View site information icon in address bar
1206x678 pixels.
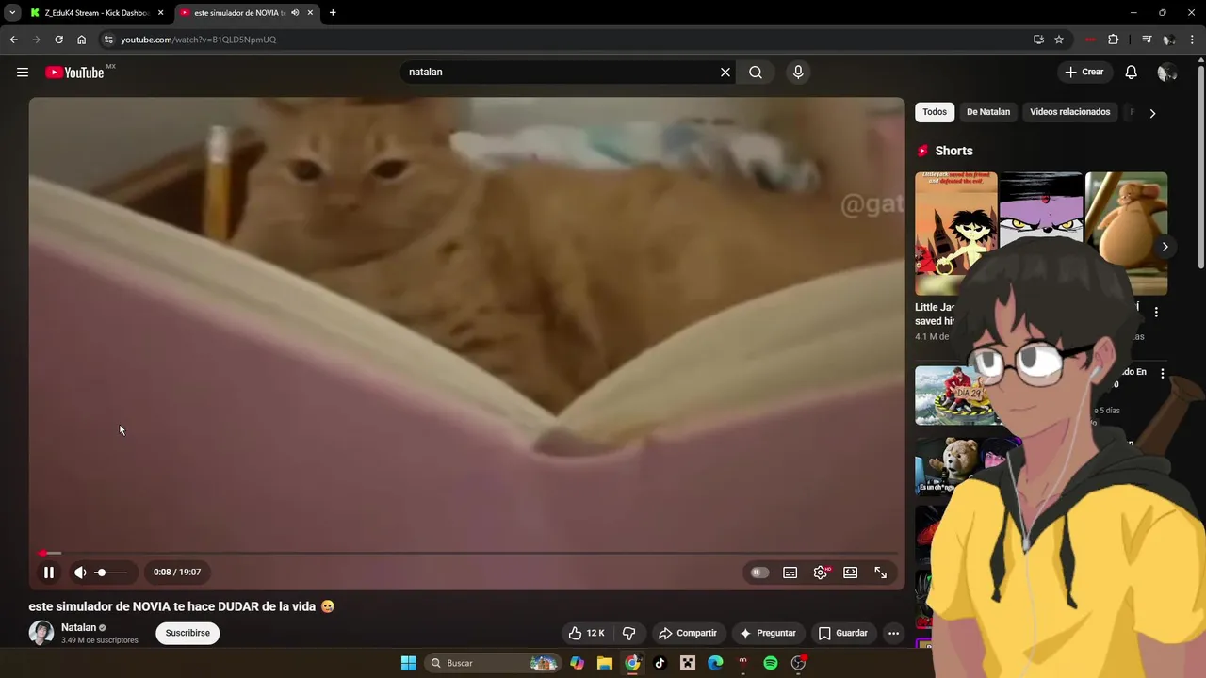(x=108, y=40)
